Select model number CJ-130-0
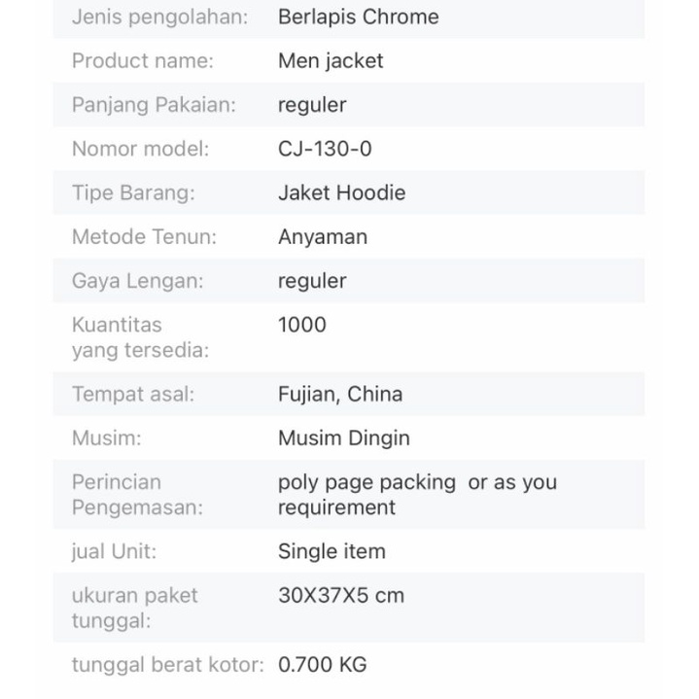Image resolution: width=699 pixels, height=699 pixels. tap(325, 149)
